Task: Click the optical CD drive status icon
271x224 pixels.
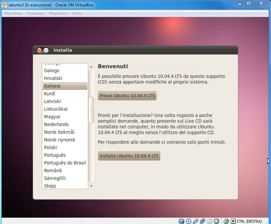Action: click(189, 221)
